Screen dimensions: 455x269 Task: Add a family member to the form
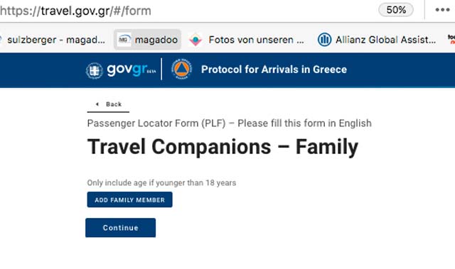coord(129,199)
